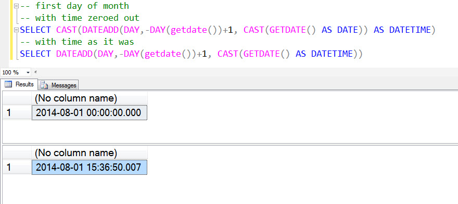Viewport: 458px width, 204px height.
Task: Collapse the first SELECT statement outline
Action: [16, 30]
